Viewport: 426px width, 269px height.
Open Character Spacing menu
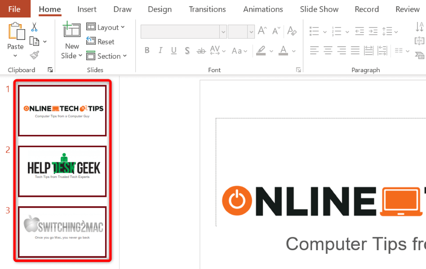[217, 50]
